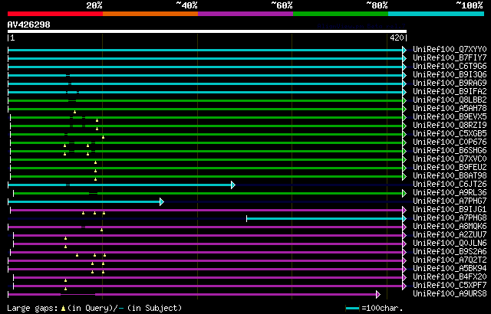Open the UniRef100_Q8LBB2 hit

[450, 100]
